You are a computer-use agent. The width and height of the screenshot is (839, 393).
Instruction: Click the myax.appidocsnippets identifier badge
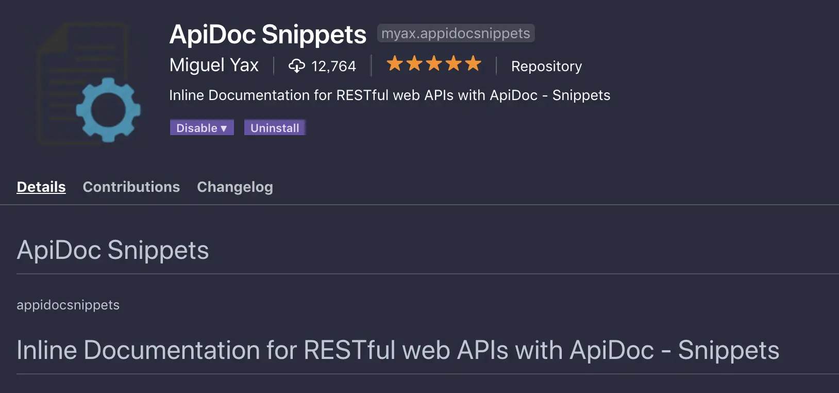pos(456,34)
